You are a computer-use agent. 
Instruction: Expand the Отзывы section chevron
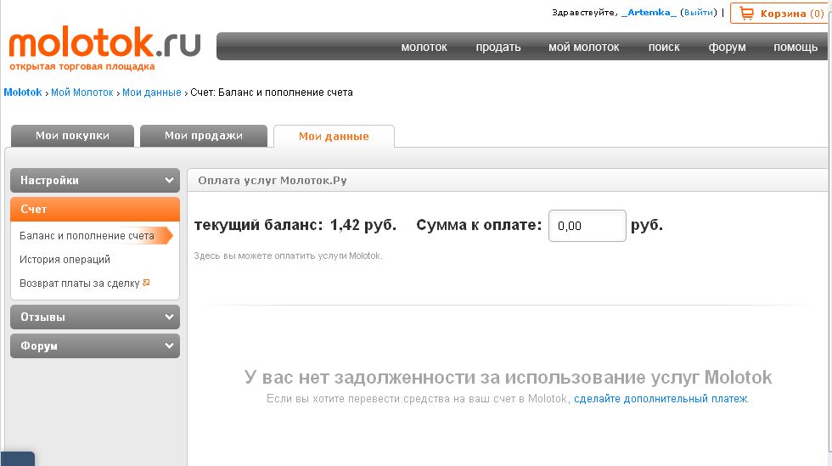coord(169,317)
